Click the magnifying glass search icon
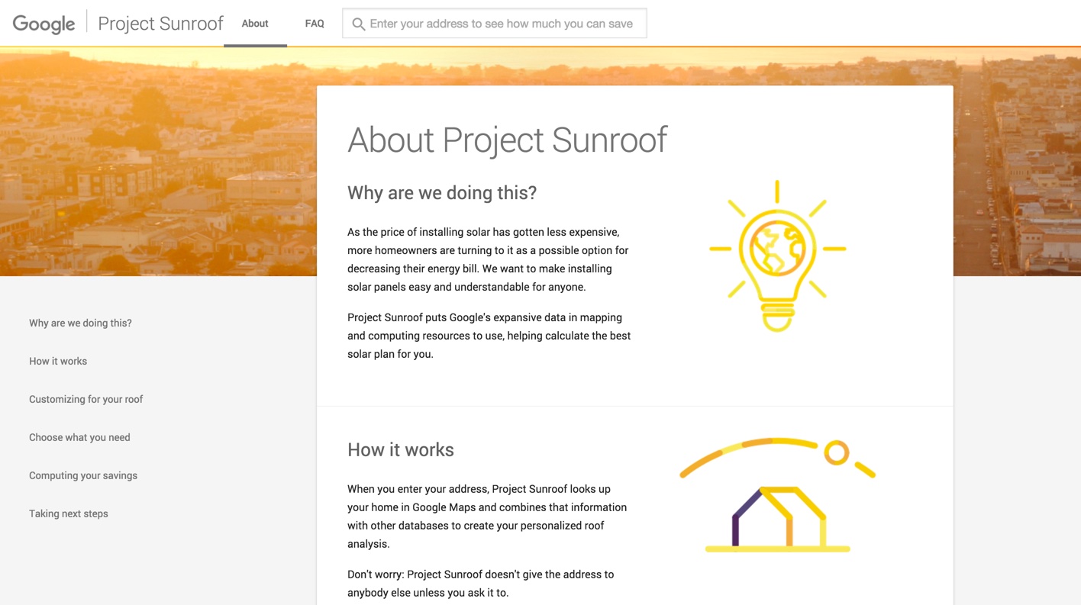1081x605 pixels. [x=358, y=24]
